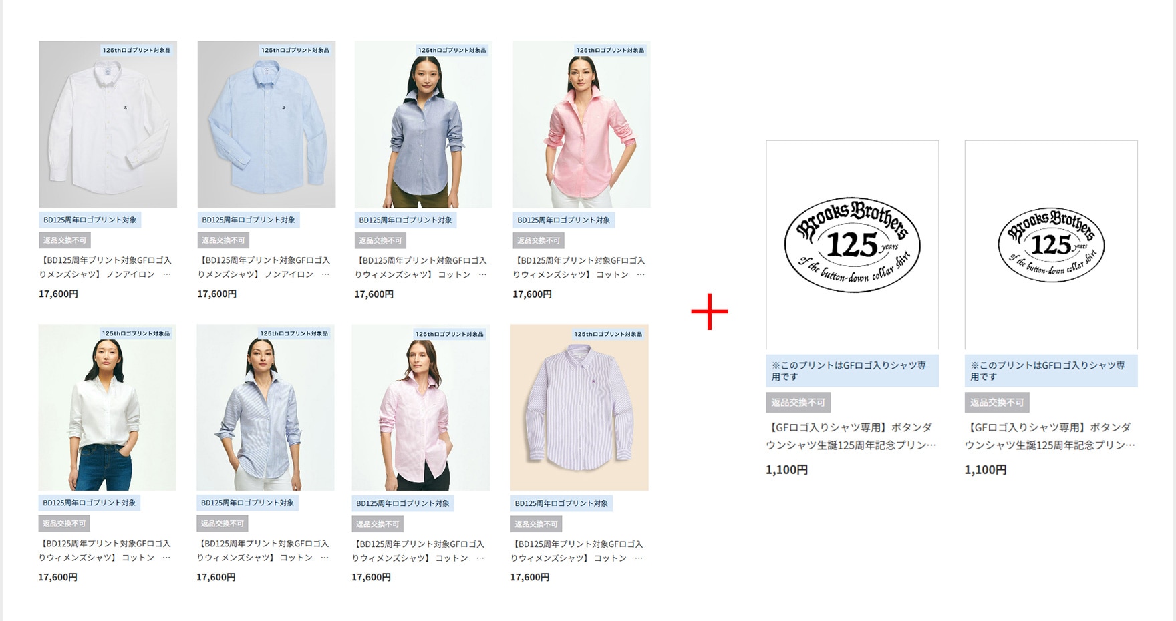Click 17,600円 price under beige-background shirt
Screen dimensions: 1176x621
coord(530,577)
